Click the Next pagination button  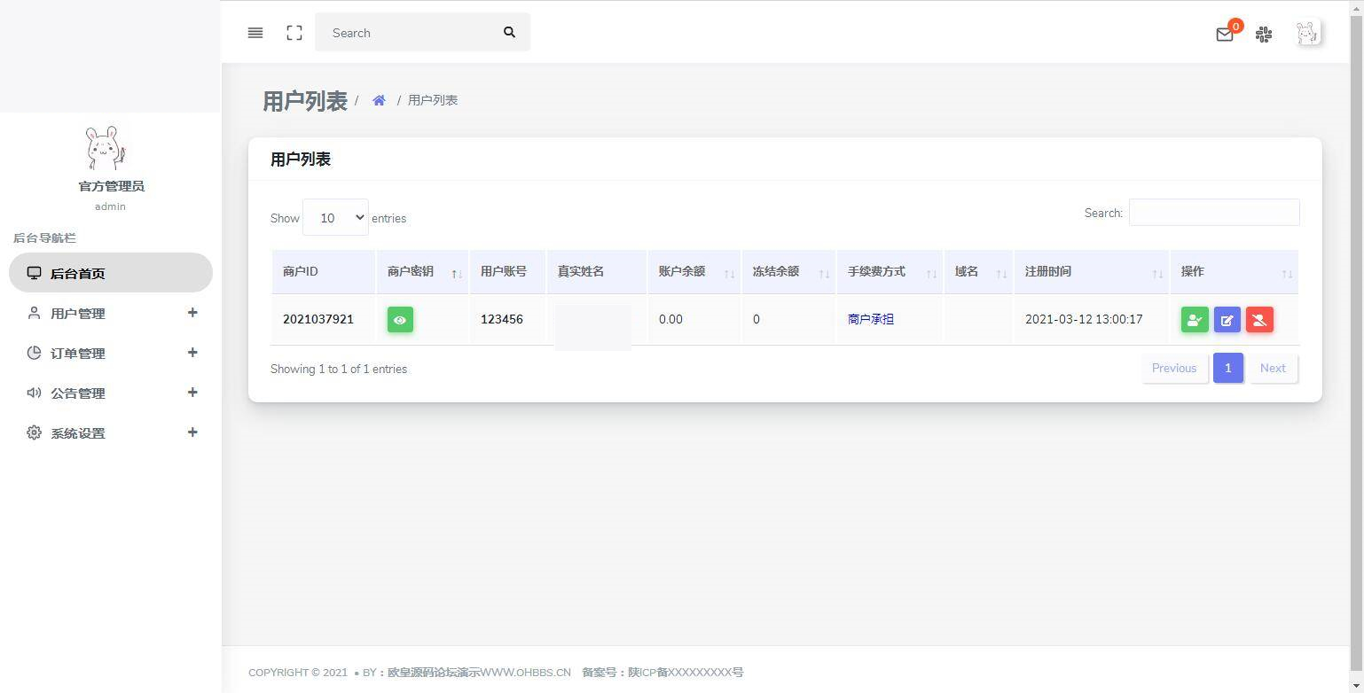click(1272, 368)
